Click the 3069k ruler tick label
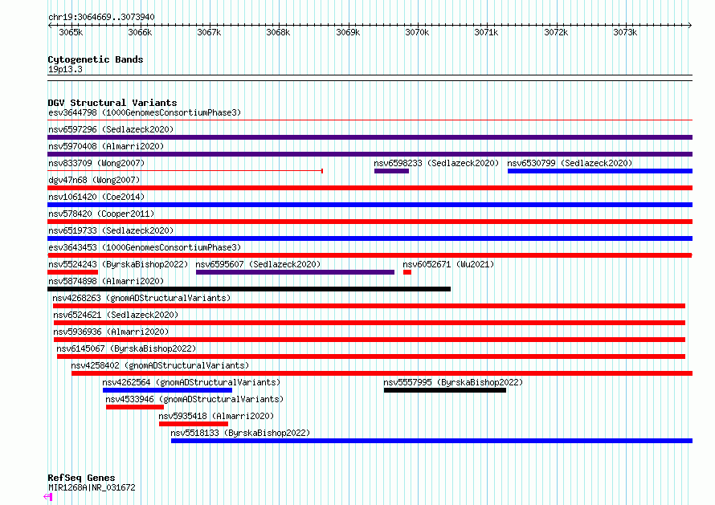Screen dimensions: 715x505 348,32
